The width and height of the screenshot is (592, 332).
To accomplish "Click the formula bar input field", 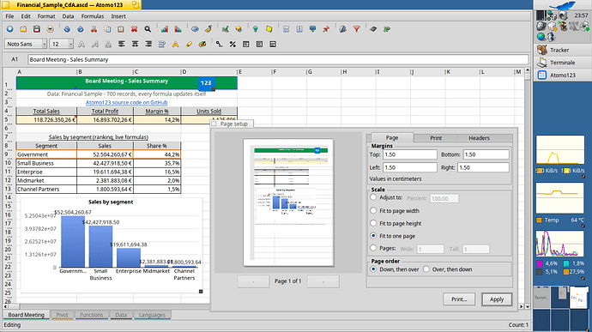I will click(x=278, y=60).
